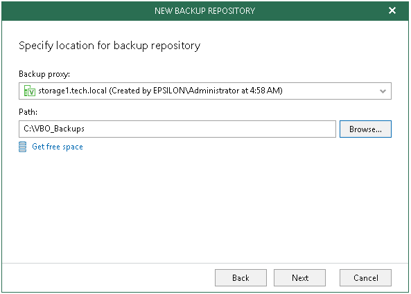Click the C:\VBO_Backups path text
411x294 pixels.
coord(54,129)
